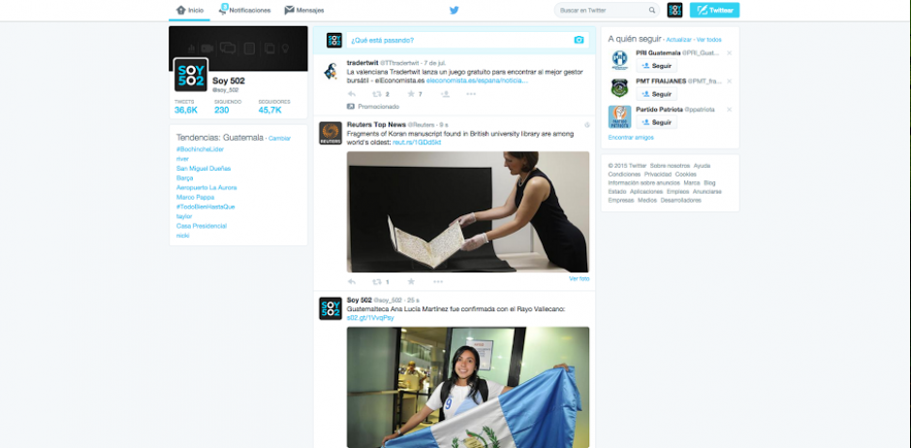Open the #BochincheLider trending topic
Viewport: 911px width, 448px height.
pos(199,149)
